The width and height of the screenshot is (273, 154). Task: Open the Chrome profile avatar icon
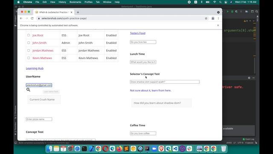tap(213, 18)
